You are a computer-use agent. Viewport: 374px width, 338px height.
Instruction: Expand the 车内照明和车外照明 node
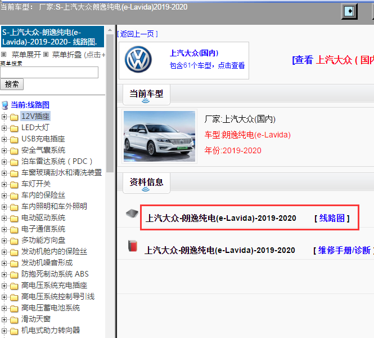tap(4, 207)
